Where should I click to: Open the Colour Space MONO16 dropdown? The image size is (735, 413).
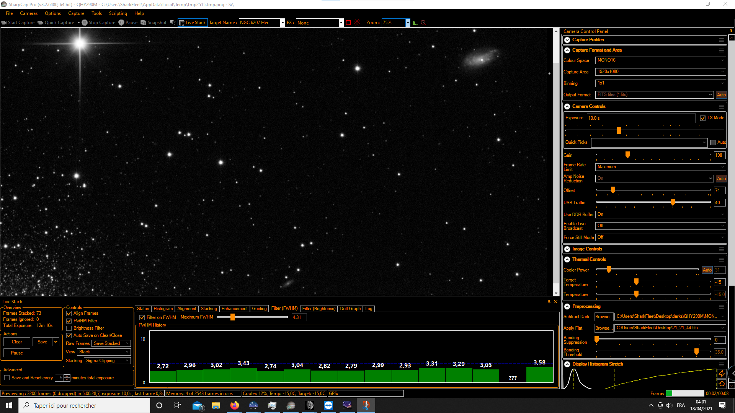click(x=660, y=60)
